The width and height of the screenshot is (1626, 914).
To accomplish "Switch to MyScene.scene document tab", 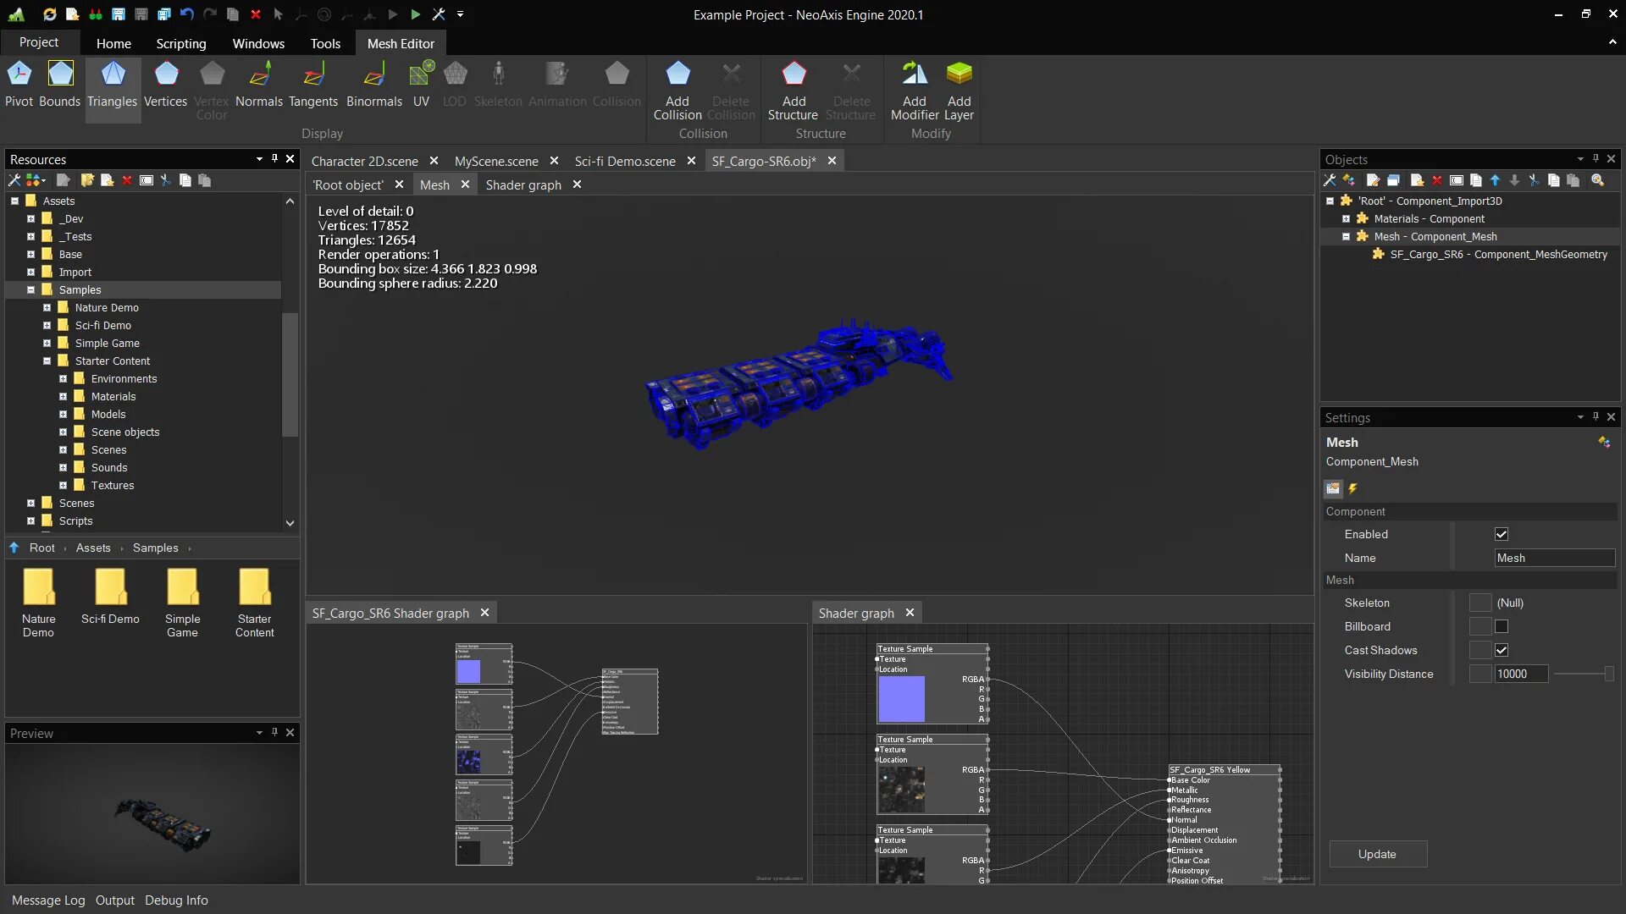I will (x=496, y=161).
